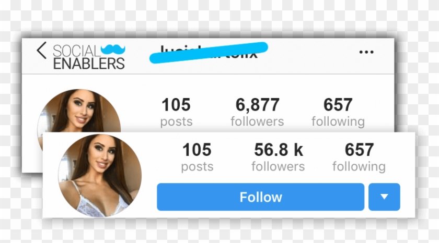Screen dimensions: 439x243
Task: Click the word ENABLERS in the logo
Action: [x=89, y=64]
